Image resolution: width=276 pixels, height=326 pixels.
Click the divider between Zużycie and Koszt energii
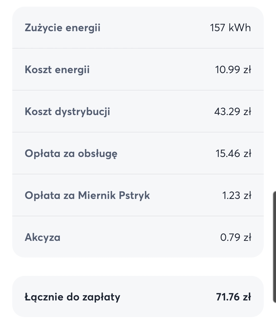click(138, 48)
